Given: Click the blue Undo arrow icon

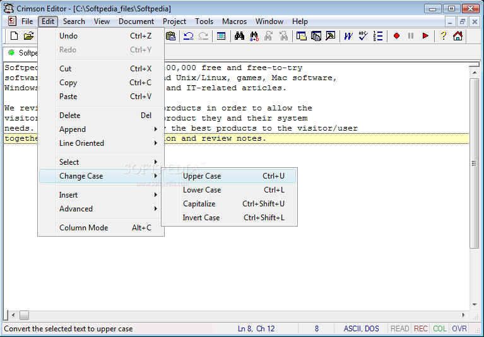Looking at the screenshot, I should [x=188, y=36].
